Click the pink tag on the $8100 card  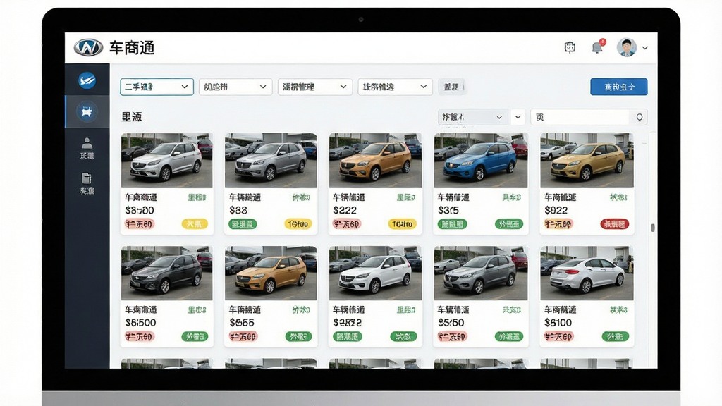pos(558,336)
